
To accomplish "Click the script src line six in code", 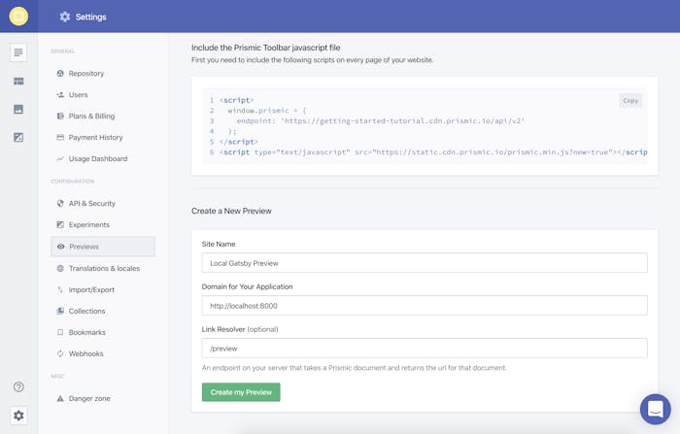I will pyautogui.click(x=433, y=152).
